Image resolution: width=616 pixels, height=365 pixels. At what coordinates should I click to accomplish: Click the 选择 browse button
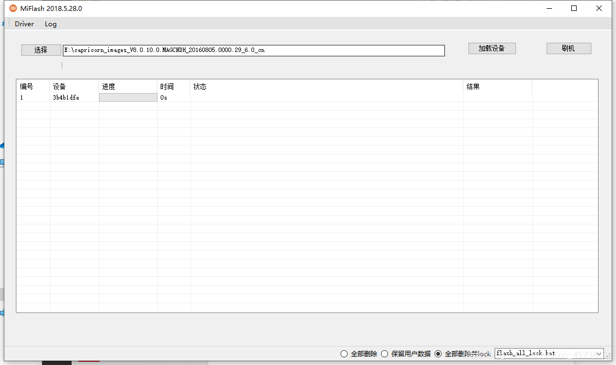tap(41, 50)
